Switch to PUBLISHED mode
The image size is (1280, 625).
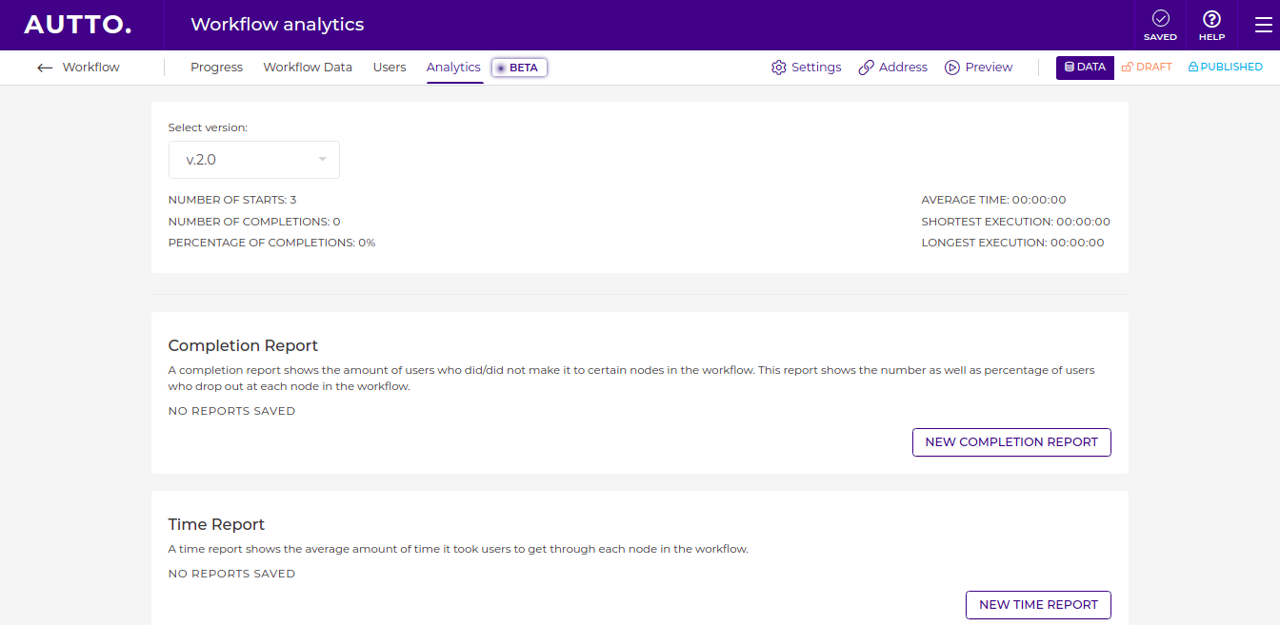(x=1225, y=68)
